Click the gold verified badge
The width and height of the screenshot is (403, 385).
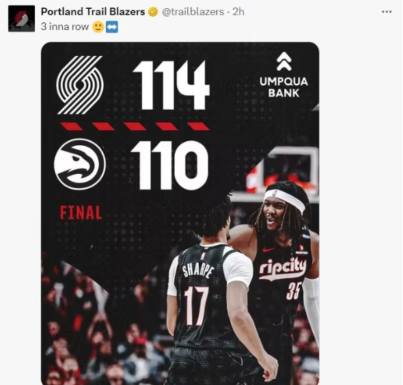[x=153, y=12]
